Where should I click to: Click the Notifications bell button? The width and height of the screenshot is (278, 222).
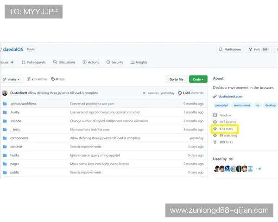(x=230, y=49)
